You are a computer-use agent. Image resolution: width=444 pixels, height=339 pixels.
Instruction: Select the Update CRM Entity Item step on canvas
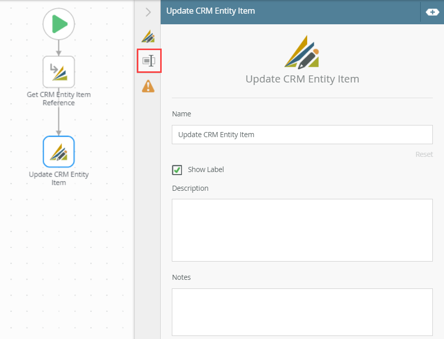click(58, 151)
